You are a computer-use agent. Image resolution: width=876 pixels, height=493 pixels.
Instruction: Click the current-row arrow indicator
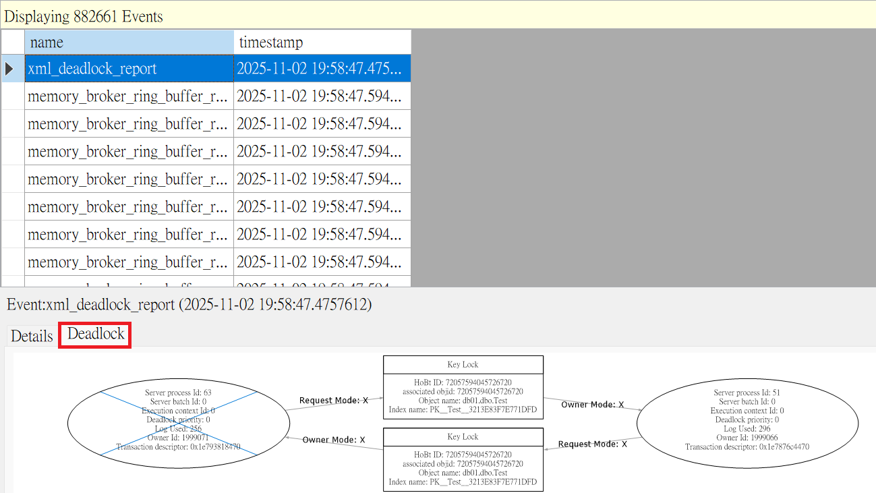(10, 69)
